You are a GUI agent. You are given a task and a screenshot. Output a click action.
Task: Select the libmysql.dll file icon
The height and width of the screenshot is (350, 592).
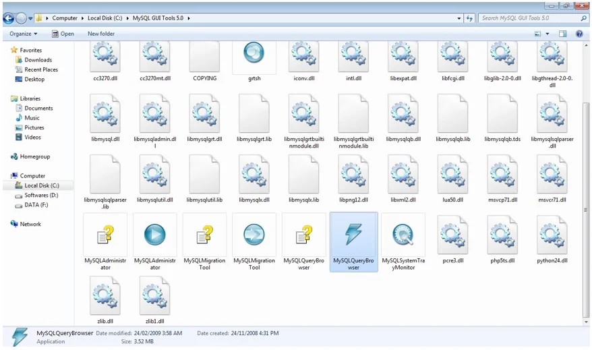pyautogui.click(x=105, y=113)
